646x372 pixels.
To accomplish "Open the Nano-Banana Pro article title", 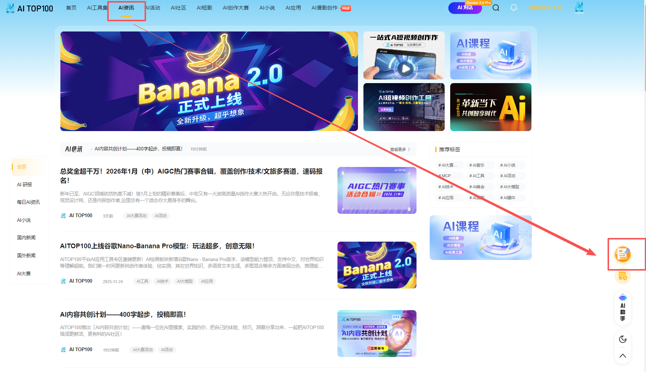I will (x=157, y=246).
